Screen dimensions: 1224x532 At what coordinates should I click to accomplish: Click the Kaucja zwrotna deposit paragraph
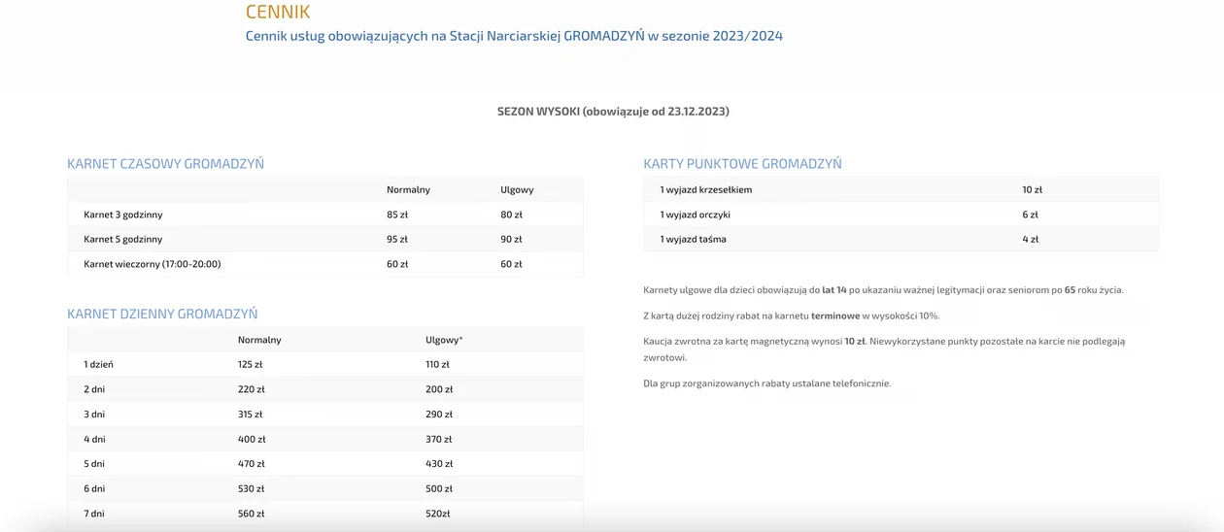(884, 349)
